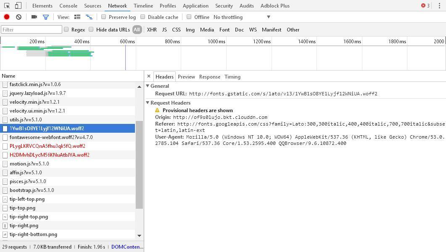Enable the Regex filter checkbox
The width and height of the screenshot is (446, 252).
(66, 29)
